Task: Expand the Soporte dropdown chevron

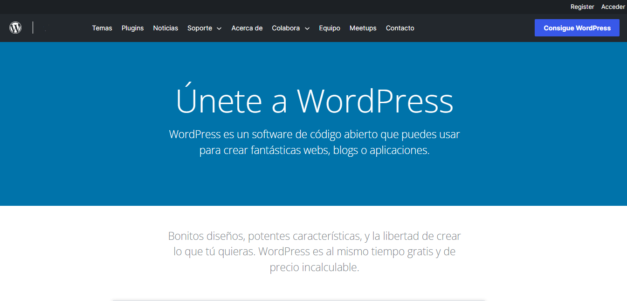Action: click(219, 28)
